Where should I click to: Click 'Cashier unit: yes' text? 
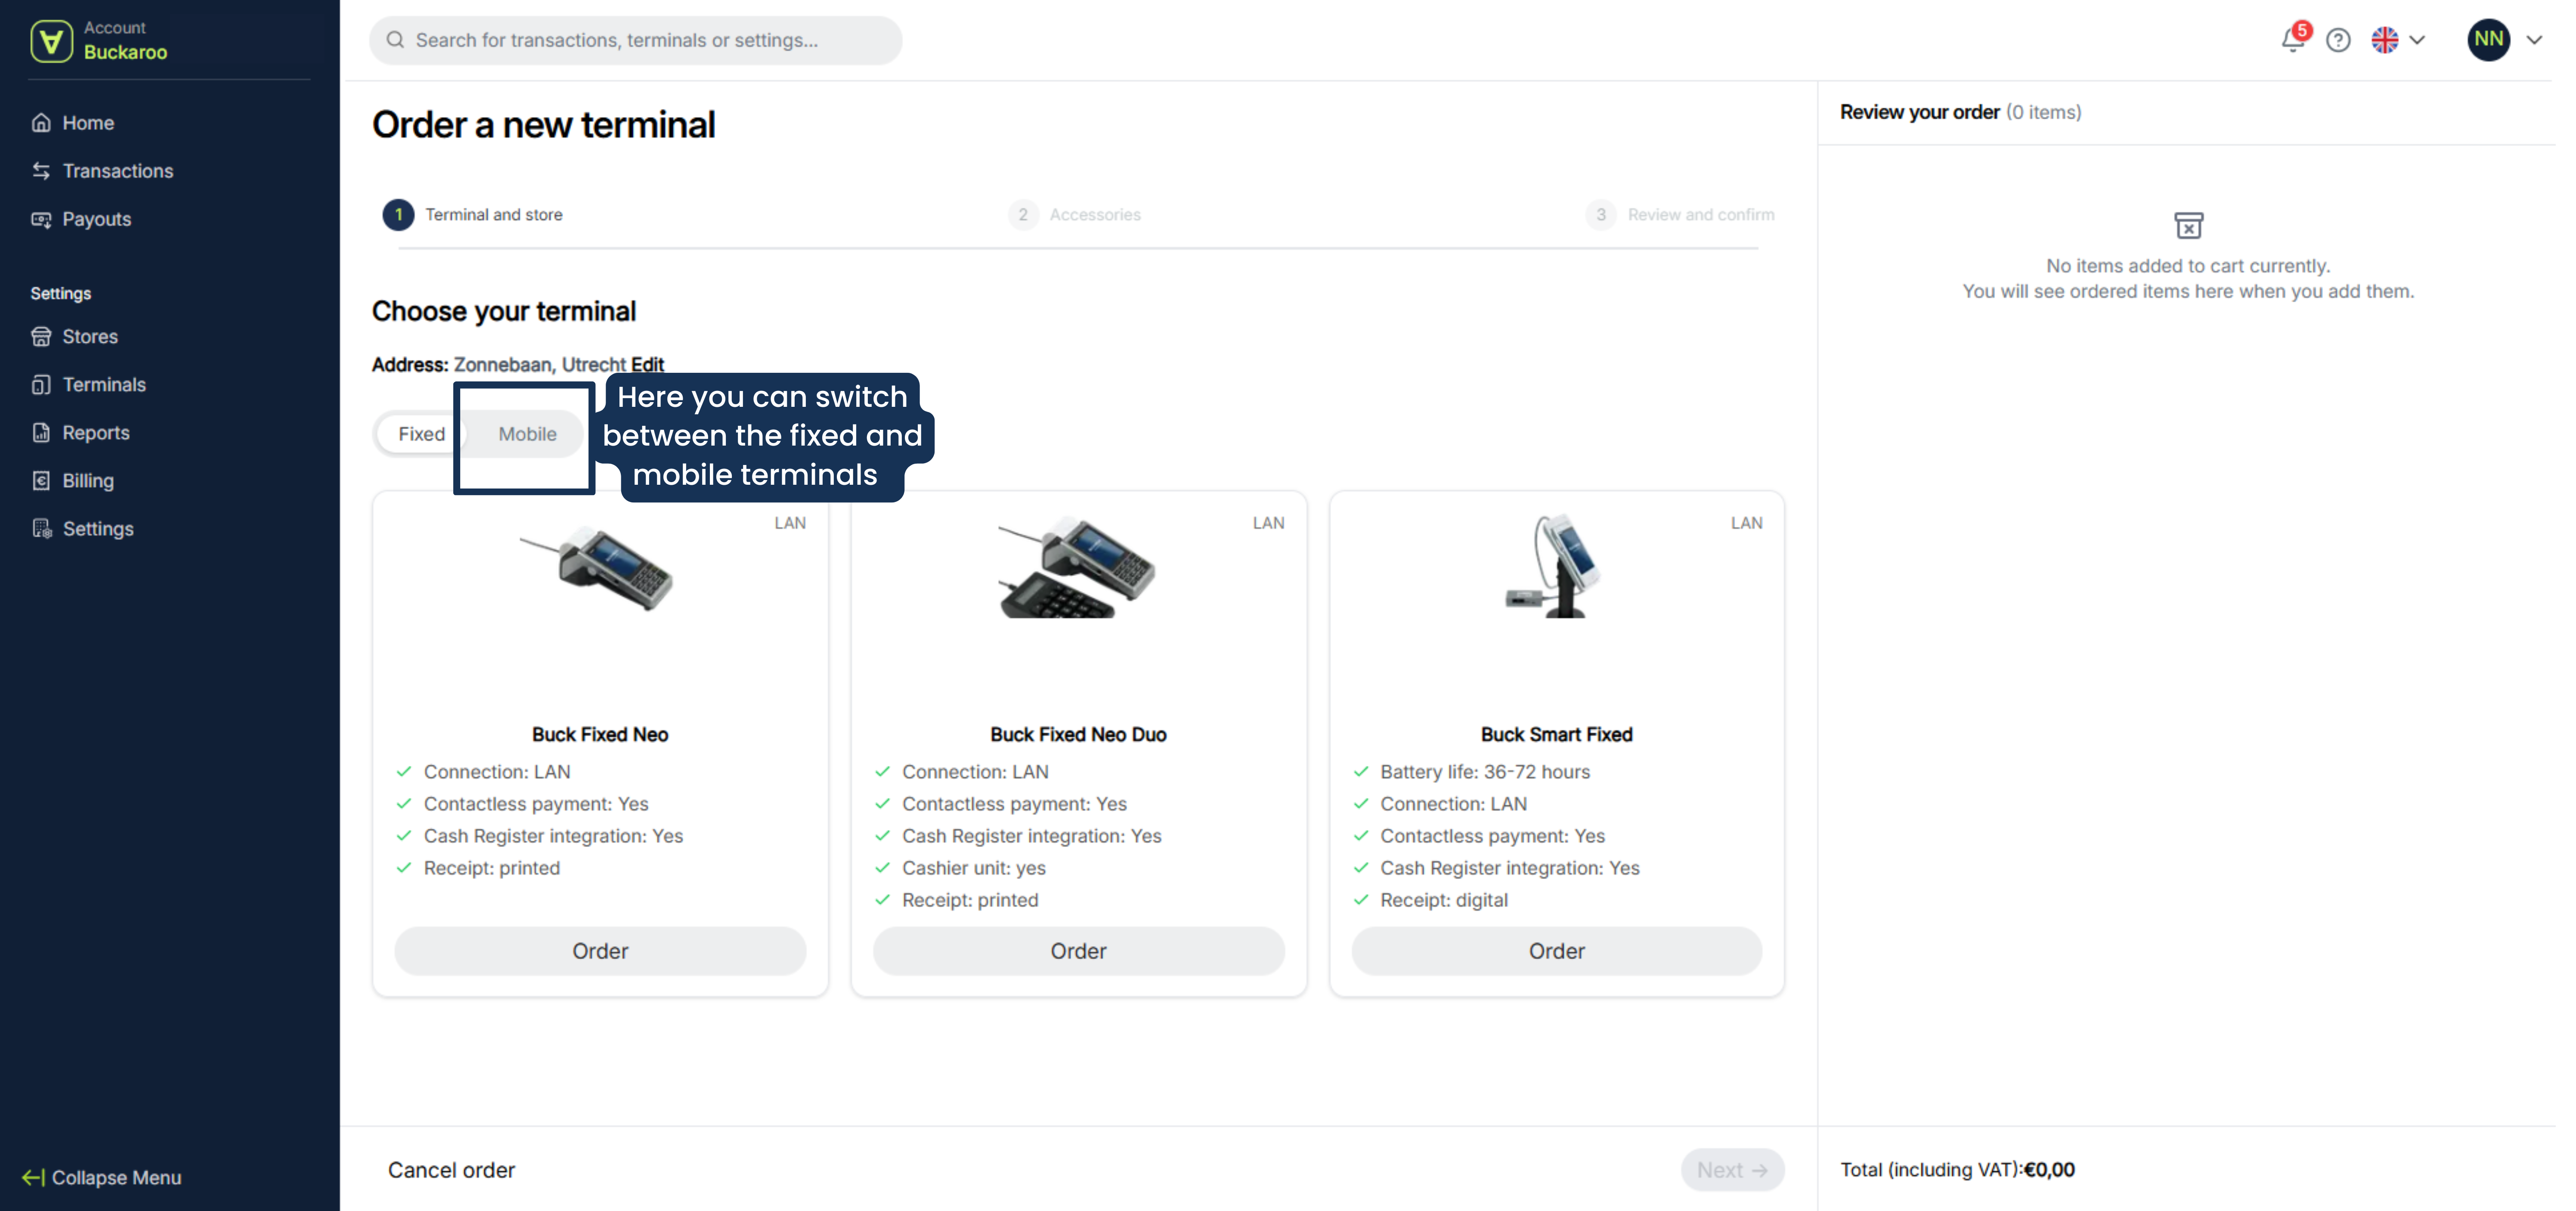[x=974, y=868]
